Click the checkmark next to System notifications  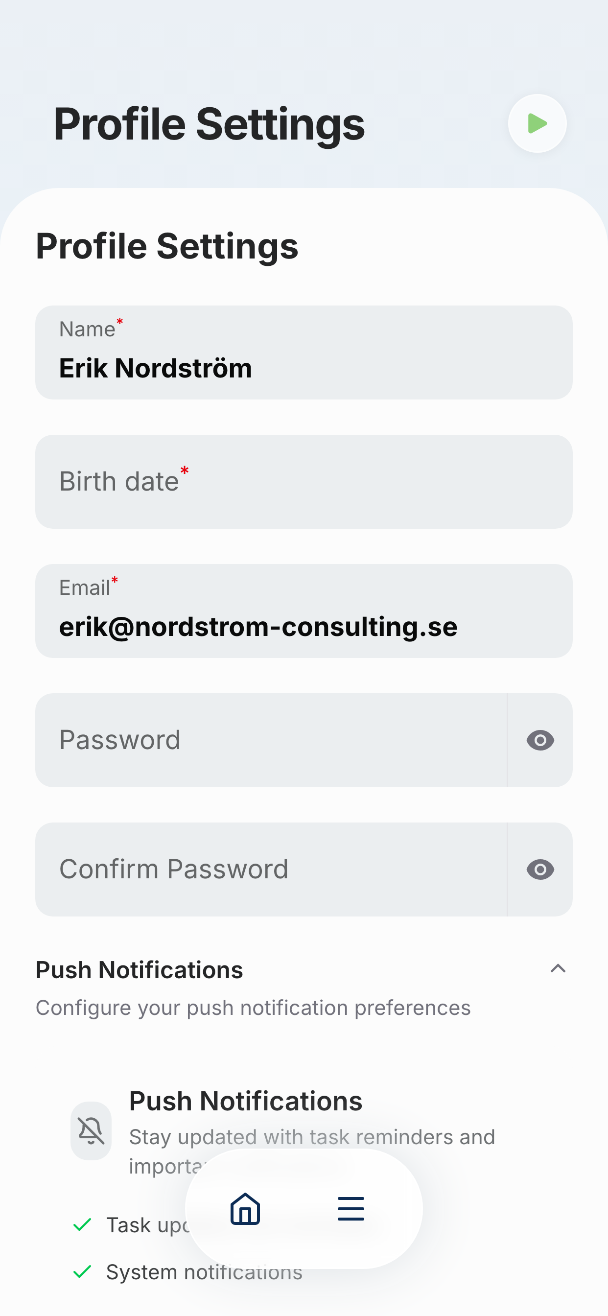pyautogui.click(x=82, y=1271)
